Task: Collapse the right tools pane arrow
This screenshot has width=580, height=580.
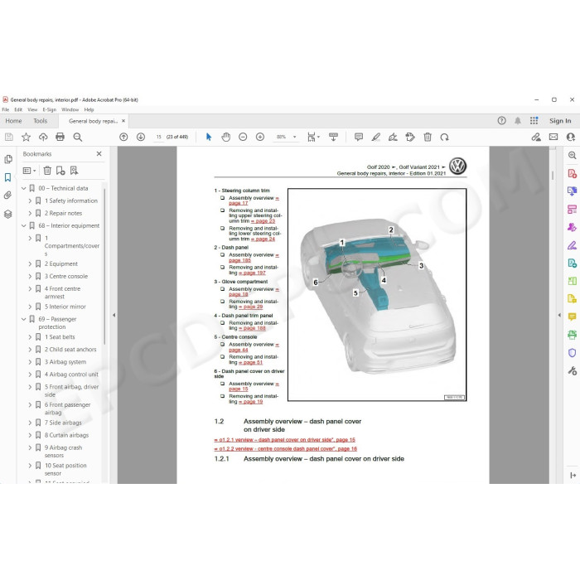Action: pyautogui.click(x=559, y=315)
